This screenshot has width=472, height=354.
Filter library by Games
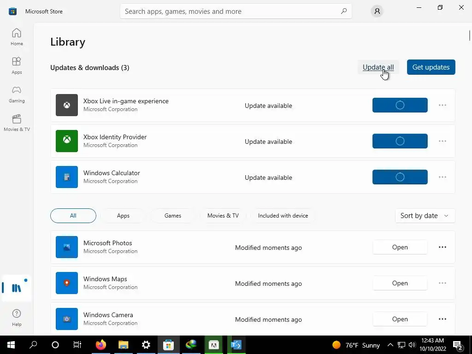(x=173, y=216)
